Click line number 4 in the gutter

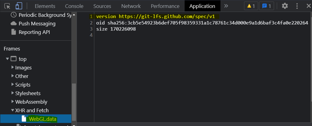(91, 35)
